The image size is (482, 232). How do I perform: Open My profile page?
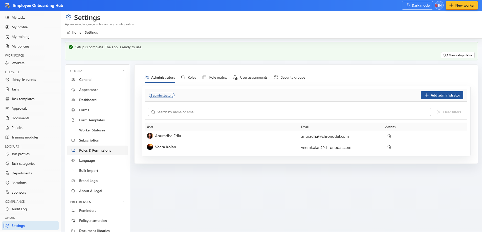tap(30, 27)
